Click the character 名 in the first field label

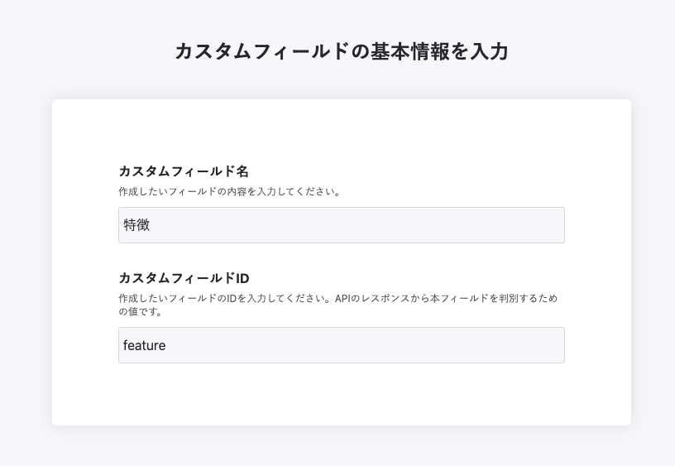242,171
